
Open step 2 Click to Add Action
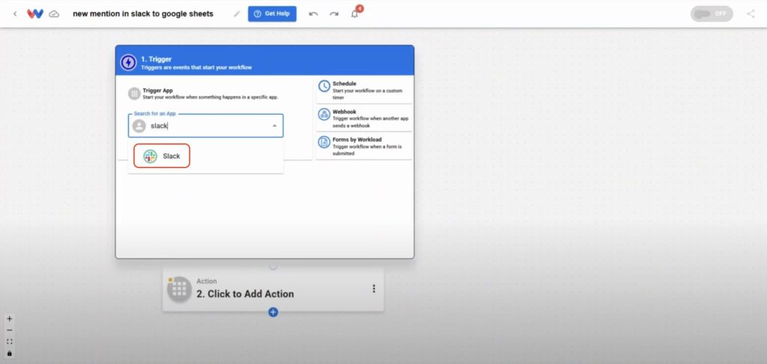273,290
